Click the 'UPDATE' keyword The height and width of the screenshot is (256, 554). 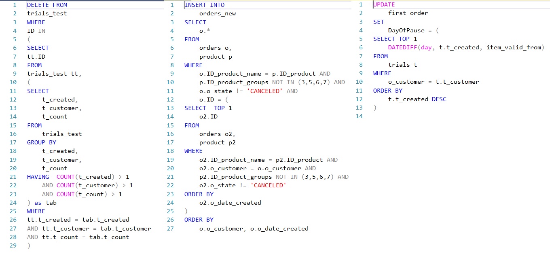click(x=384, y=4)
